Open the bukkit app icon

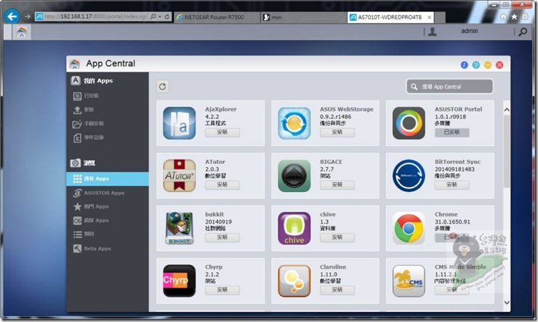coord(179,228)
